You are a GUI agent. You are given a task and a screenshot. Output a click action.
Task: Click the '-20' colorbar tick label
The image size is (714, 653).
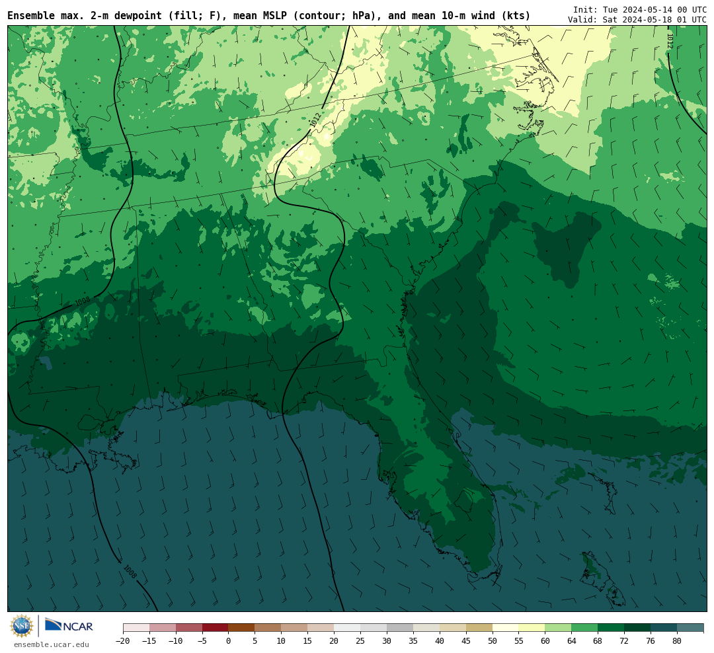point(122,640)
